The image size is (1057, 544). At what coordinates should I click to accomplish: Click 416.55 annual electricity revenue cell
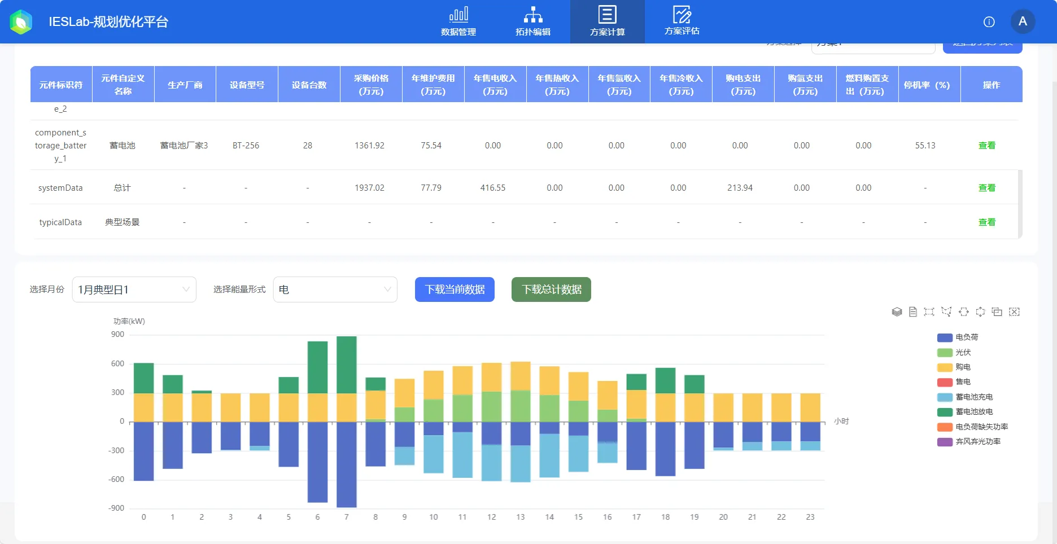493,188
